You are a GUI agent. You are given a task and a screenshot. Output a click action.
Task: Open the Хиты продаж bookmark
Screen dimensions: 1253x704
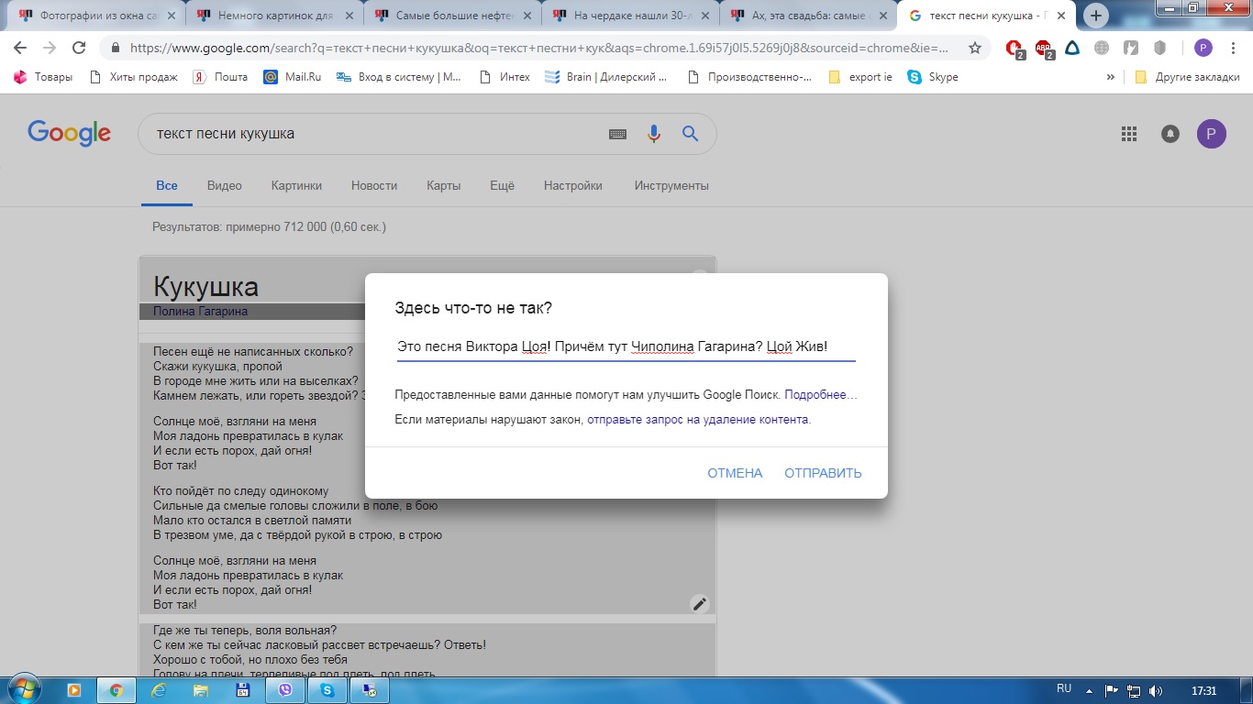pyautogui.click(x=133, y=77)
